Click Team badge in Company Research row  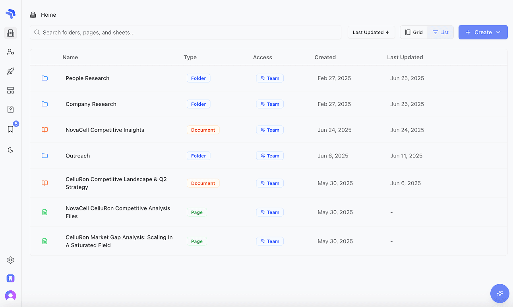[270, 104]
